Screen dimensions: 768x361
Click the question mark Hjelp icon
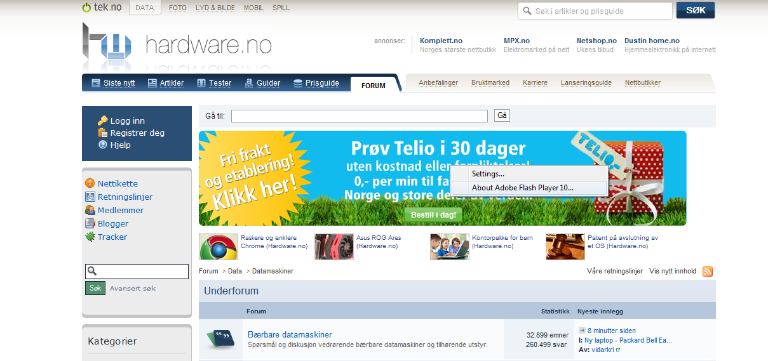(102, 145)
